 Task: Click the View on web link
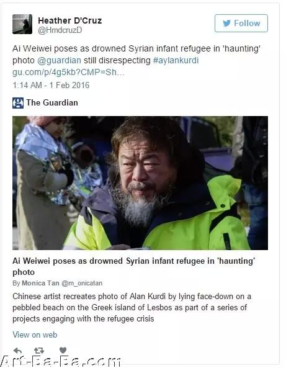tap(35, 334)
